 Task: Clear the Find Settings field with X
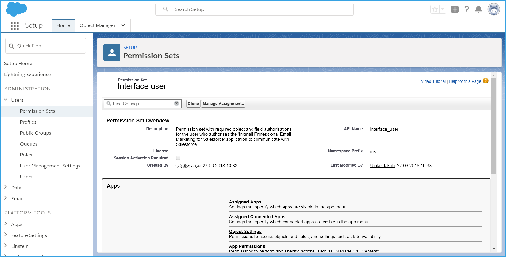click(177, 104)
